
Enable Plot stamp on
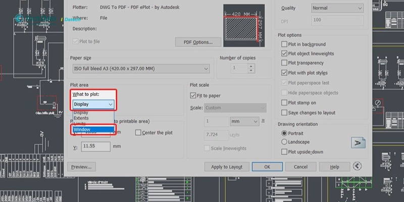pos(284,103)
